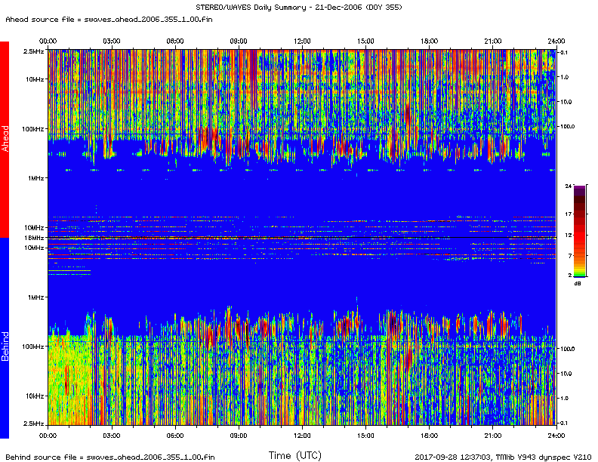
Task: Click the Ahead panel's 00:00 time tick label
Action: coord(48,42)
